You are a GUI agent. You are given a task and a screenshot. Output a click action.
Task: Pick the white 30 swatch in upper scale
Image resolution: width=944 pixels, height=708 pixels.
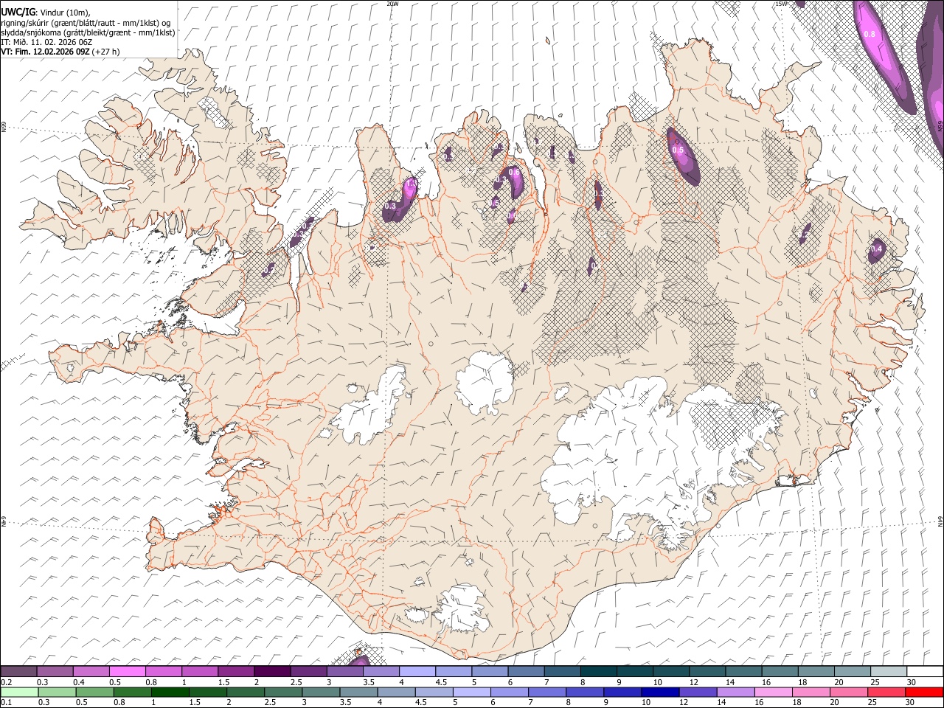(x=925, y=672)
